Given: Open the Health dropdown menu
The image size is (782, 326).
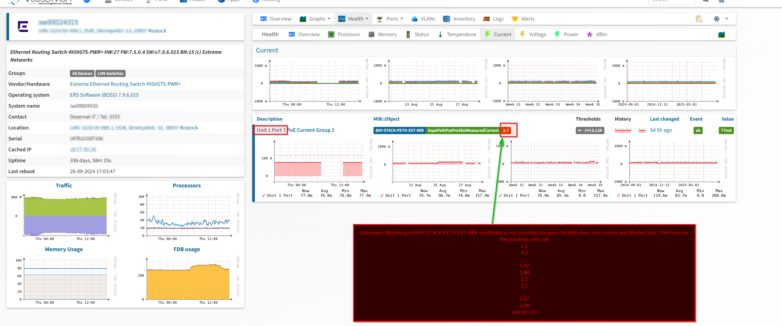Looking at the screenshot, I should pyautogui.click(x=354, y=19).
